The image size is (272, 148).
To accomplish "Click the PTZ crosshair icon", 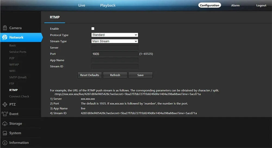I will (5, 104).
